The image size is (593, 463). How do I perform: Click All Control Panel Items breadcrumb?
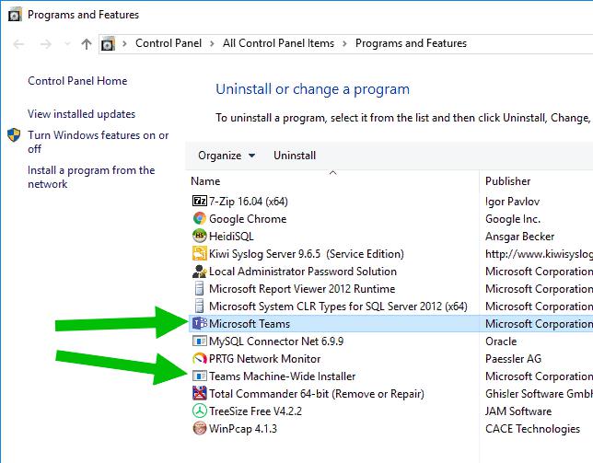tap(278, 43)
